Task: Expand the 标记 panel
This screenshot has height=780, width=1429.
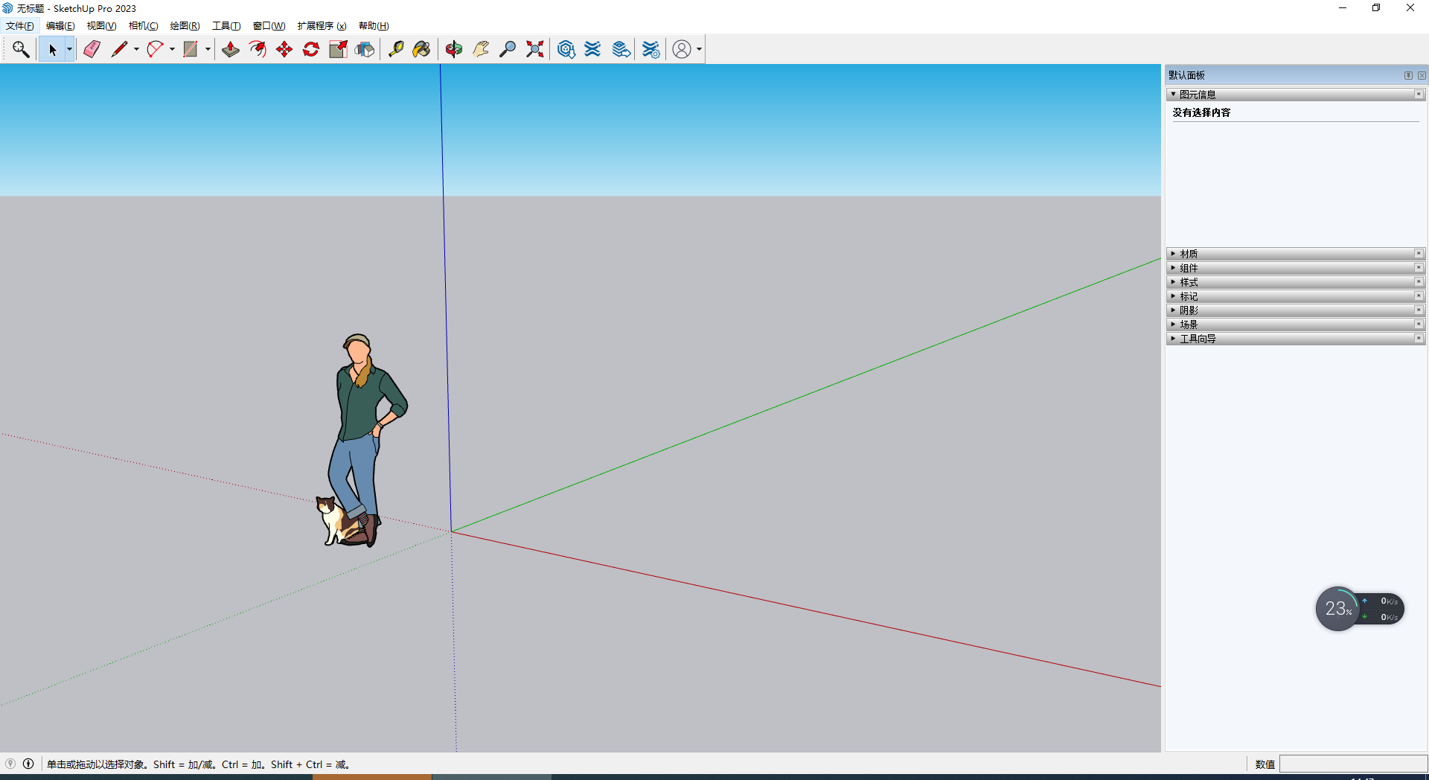Action: coord(1174,296)
